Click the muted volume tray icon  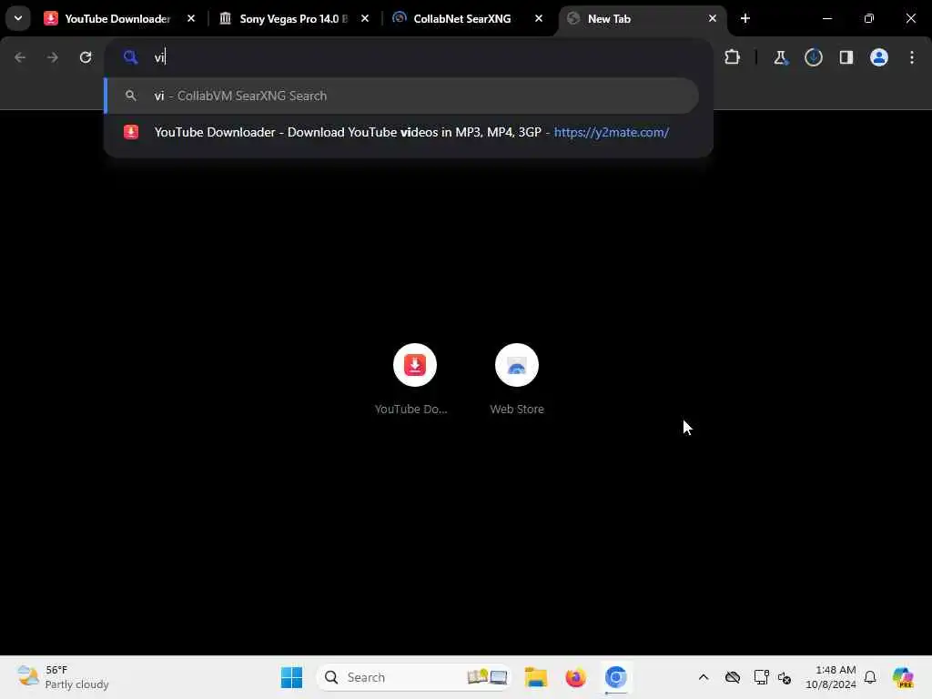point(784,677)
